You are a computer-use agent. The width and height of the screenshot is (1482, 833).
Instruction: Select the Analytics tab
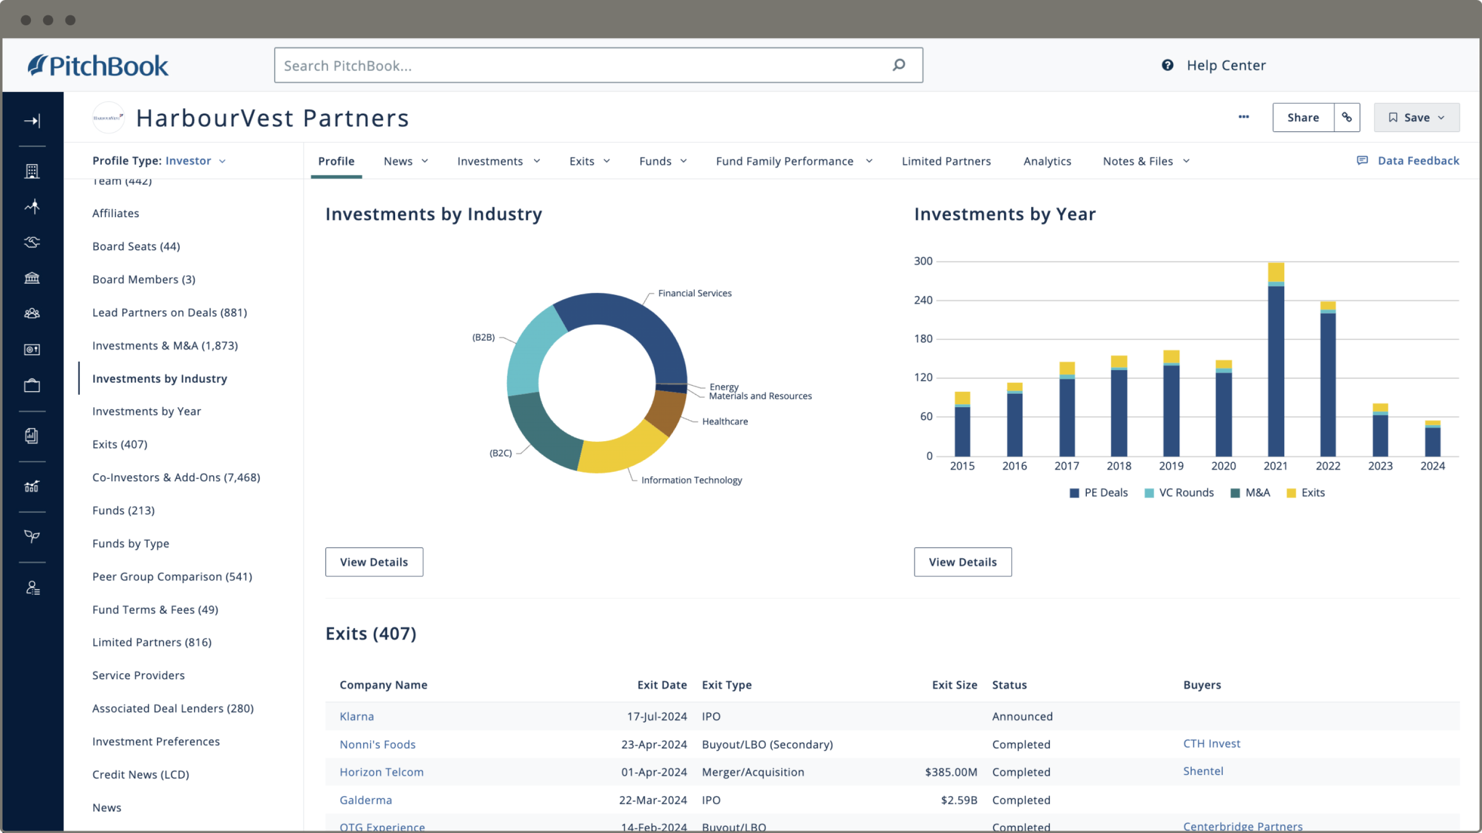point(1047,161)
